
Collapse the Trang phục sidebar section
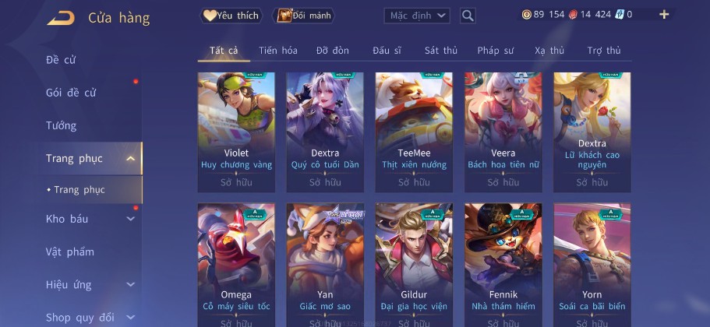(130, 158)
